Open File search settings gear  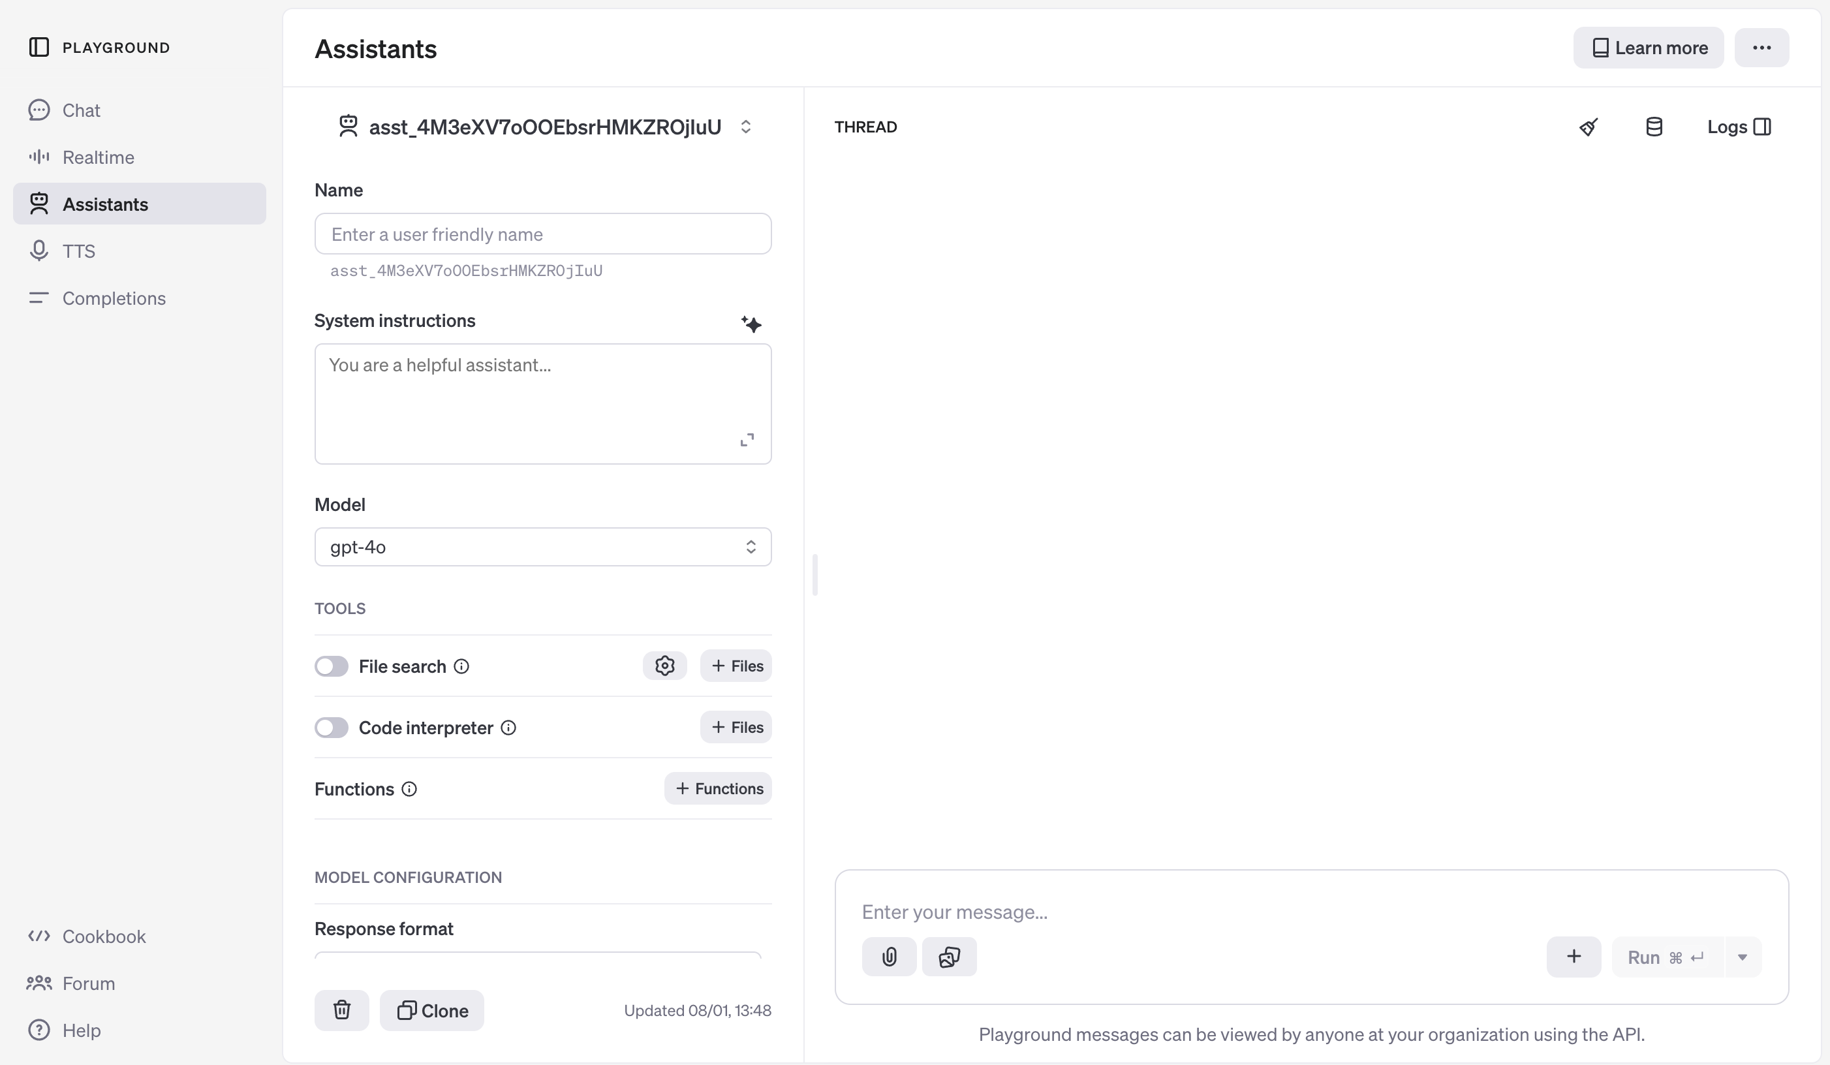pyautogui.click(x=664, y=666)
